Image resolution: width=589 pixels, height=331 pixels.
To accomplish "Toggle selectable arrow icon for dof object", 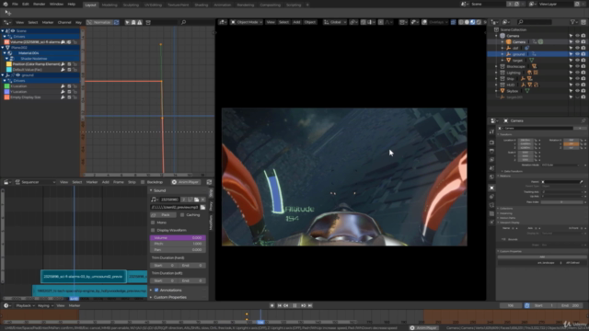I will pyautogui.click(x=571, y=48).
